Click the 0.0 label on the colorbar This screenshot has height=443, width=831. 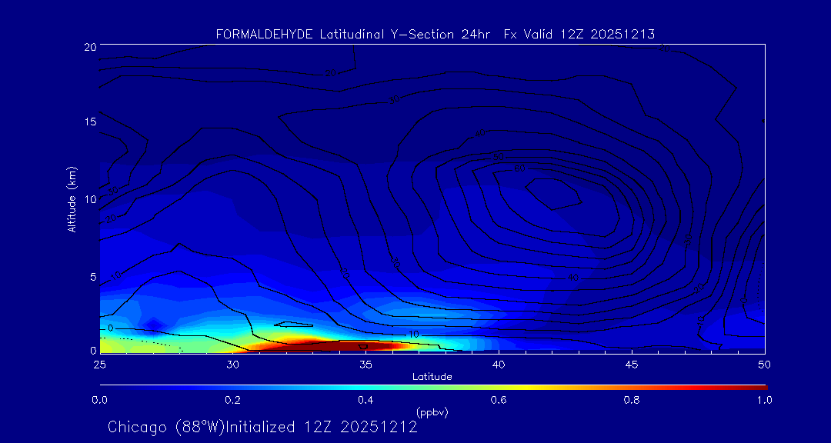tap(99, 400)
